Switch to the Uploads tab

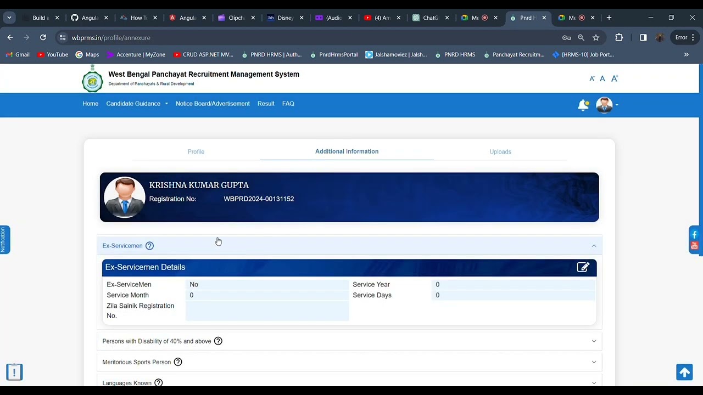click(500, 151)
